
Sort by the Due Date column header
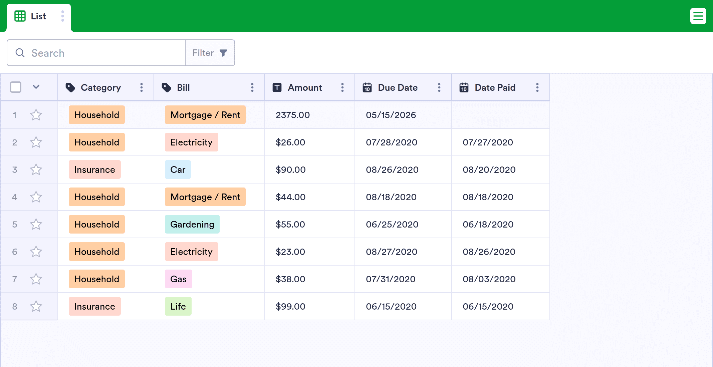coord(398,87)
